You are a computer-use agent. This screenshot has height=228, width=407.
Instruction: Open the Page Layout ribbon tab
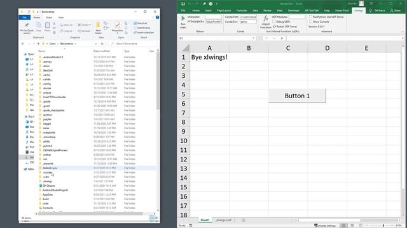click(224, 10)
